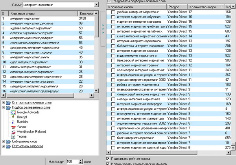The width and height of the screenshot is (236, 165).
Task: Click the Teoma source icon
Action: tap(13, 136)
